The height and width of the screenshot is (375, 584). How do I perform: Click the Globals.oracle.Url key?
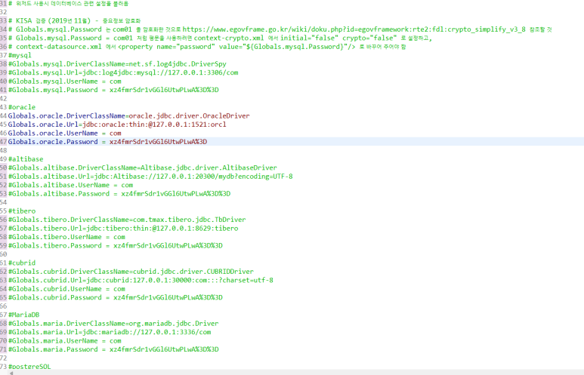[x=43, y=124]
